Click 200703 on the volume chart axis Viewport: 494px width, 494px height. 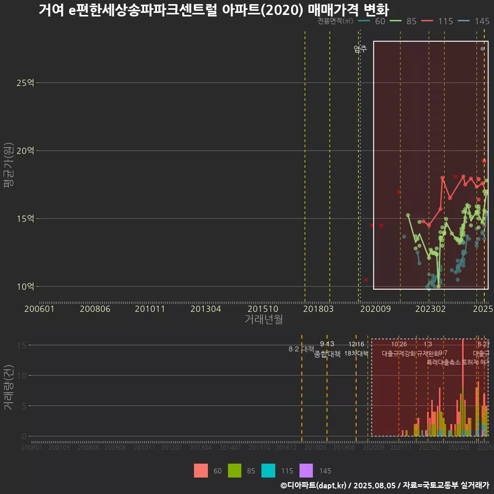coord(59,447)
